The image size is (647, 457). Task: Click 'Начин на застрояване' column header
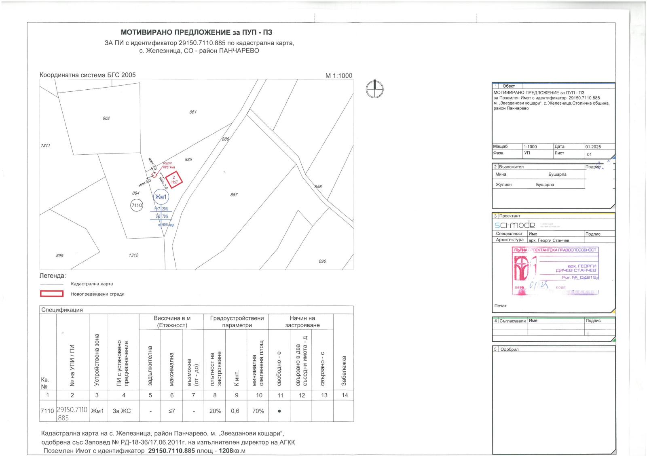tap(302, 322)
